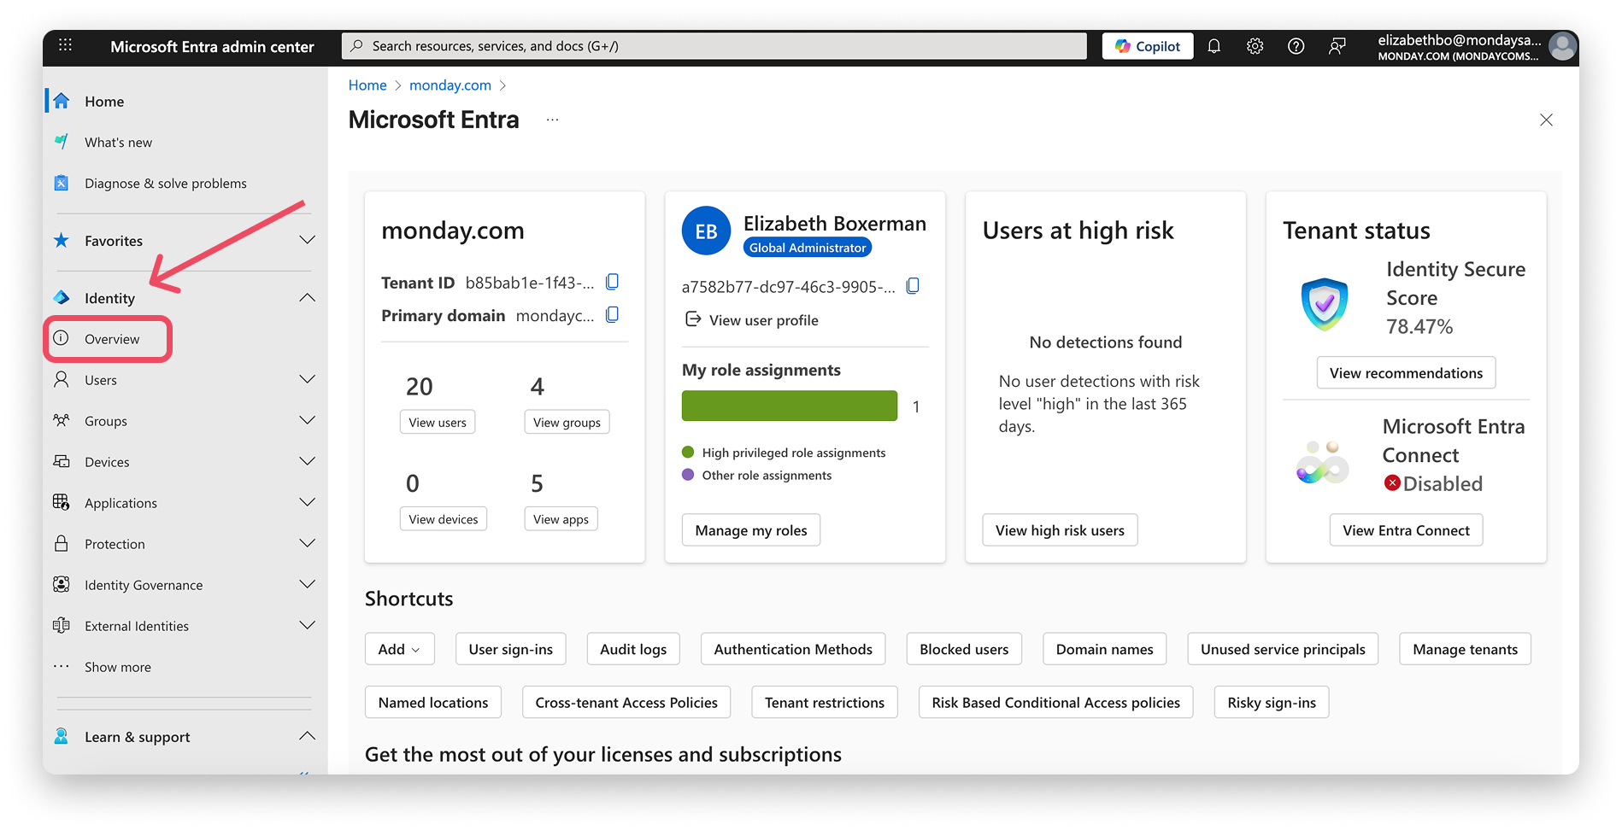Click Show more in the sidebar
1622x830 pixels.
(118, 667)
